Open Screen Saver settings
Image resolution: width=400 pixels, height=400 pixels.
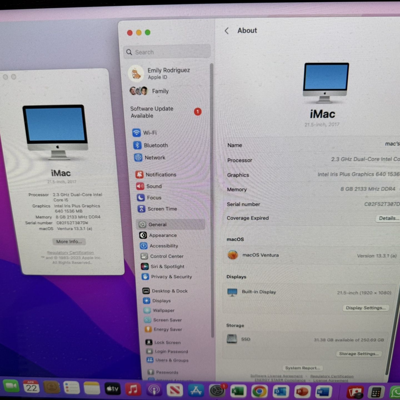tap(163, 320)
